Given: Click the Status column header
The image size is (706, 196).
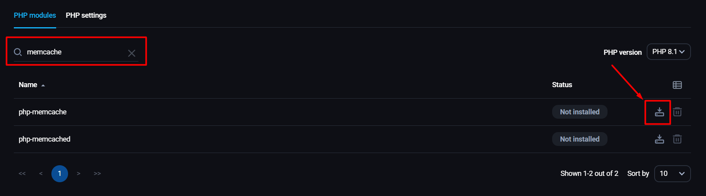Looking at the screenshot, I should click(x=562, y=85).
